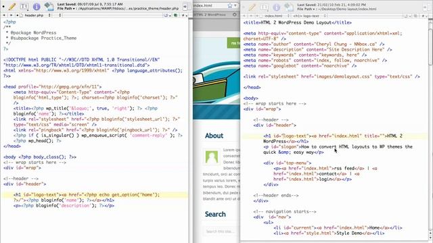The image size is (433, 243).
Task: Click browser address field showing index.html
Action: tap(210, 5)
